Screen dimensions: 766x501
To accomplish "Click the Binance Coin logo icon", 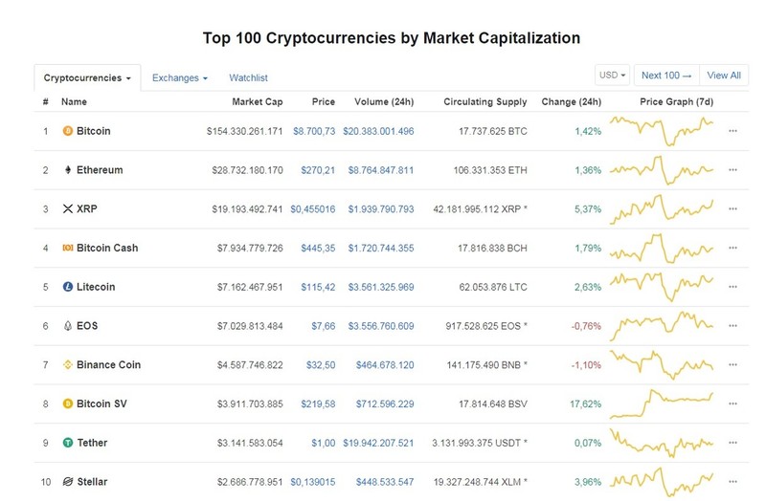I will pos(68,365).
